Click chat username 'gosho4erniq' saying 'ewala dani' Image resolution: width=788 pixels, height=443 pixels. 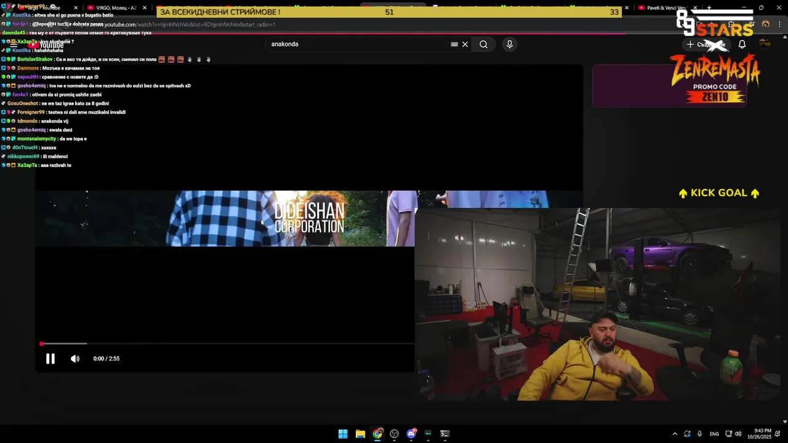[31, 130]
